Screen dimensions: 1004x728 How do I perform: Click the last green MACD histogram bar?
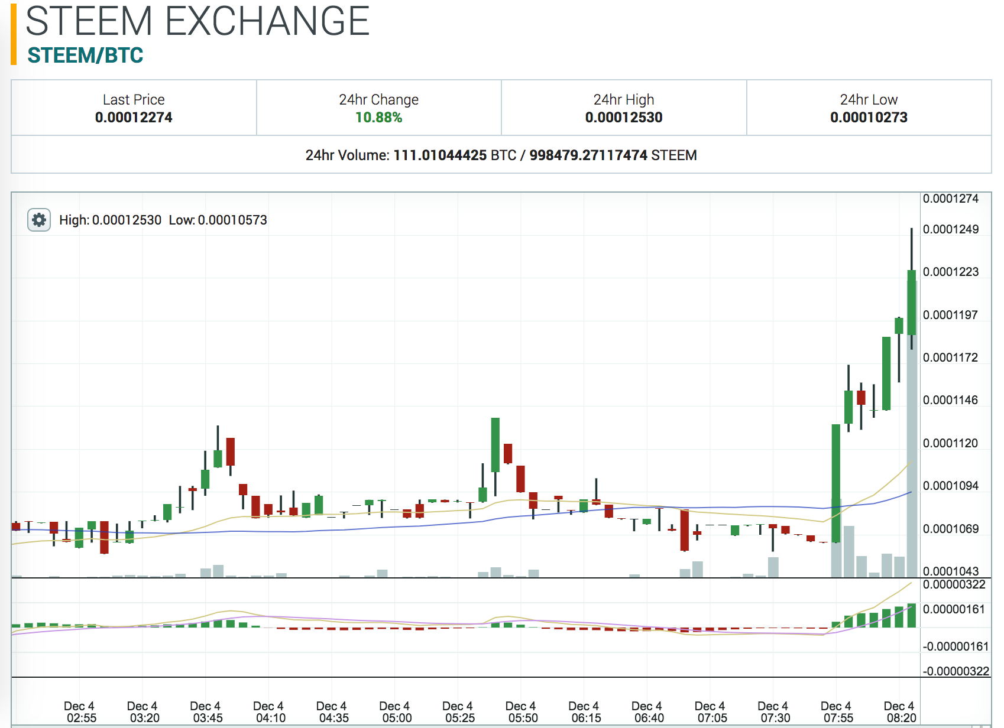point(912,615)
